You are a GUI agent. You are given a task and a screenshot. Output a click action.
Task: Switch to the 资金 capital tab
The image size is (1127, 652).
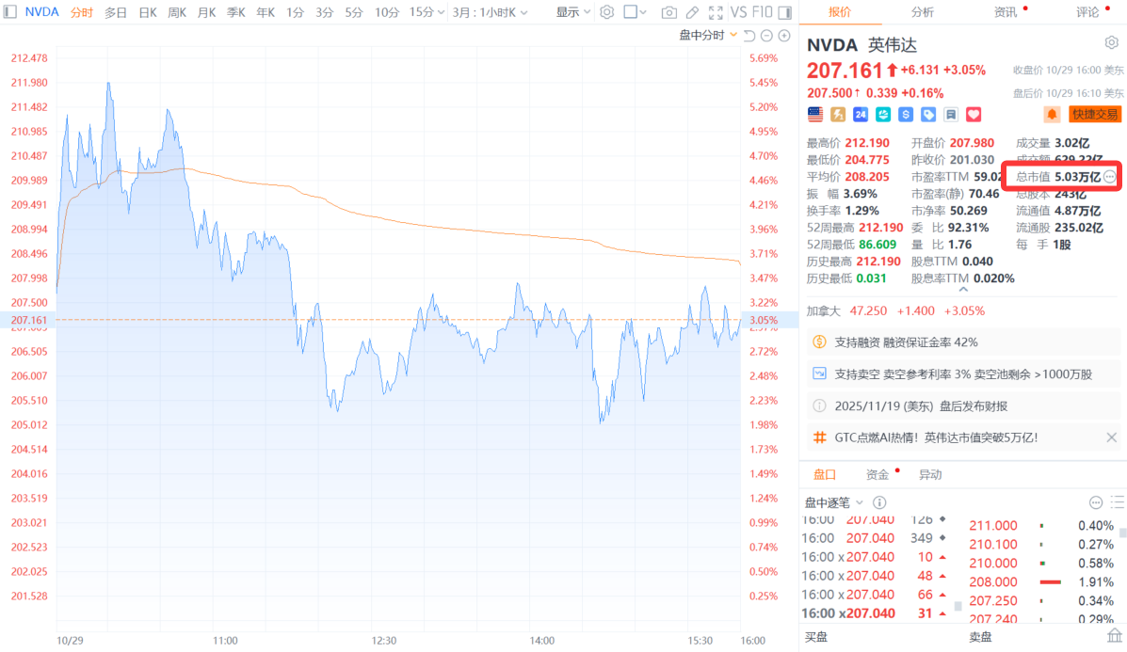tap(877, 474)
